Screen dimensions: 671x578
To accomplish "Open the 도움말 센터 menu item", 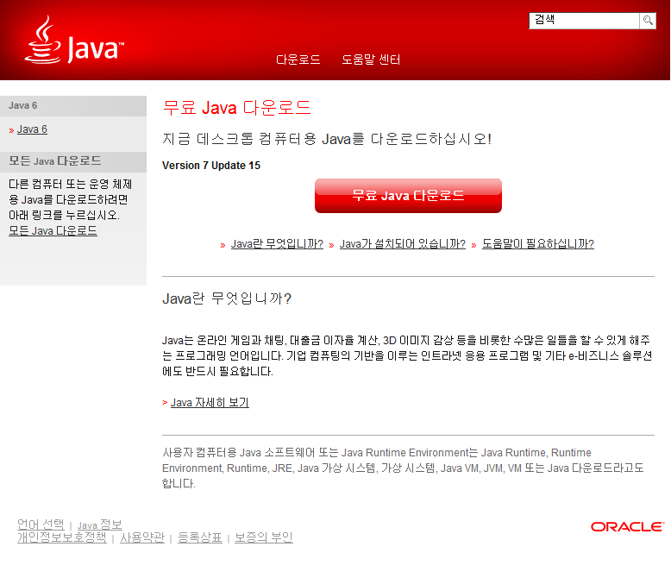I will click(371, 60).
